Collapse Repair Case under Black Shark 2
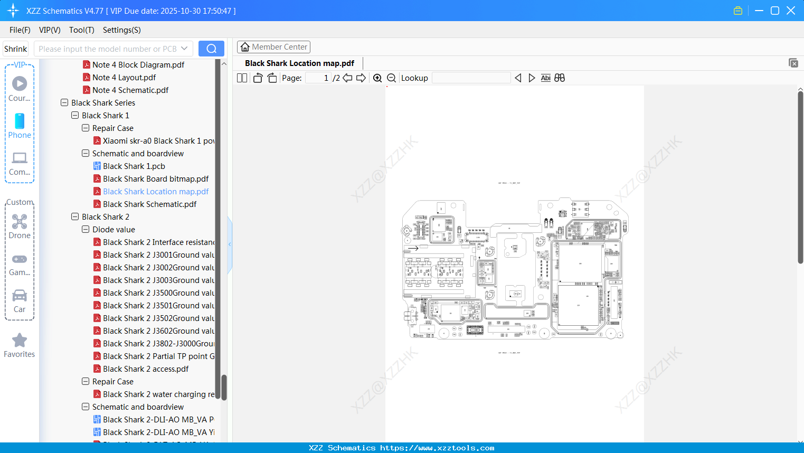The image size is (804, 453). (x=86, y=382)
